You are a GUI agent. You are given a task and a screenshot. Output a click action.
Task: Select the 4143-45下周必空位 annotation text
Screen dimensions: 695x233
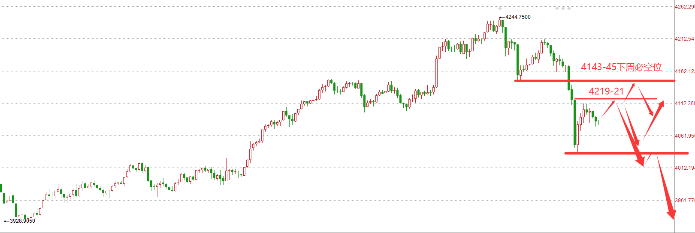(621, 67)
